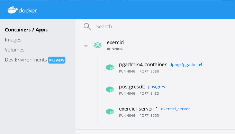Select the postgresdb container name
Viewport: 235px width, 134px height.
click(x=132, y=87)
